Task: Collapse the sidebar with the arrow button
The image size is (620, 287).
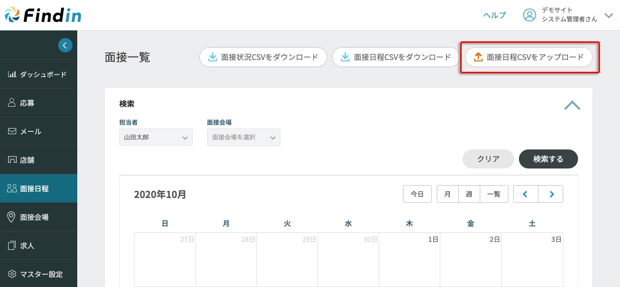Action: tap(65, 45)
